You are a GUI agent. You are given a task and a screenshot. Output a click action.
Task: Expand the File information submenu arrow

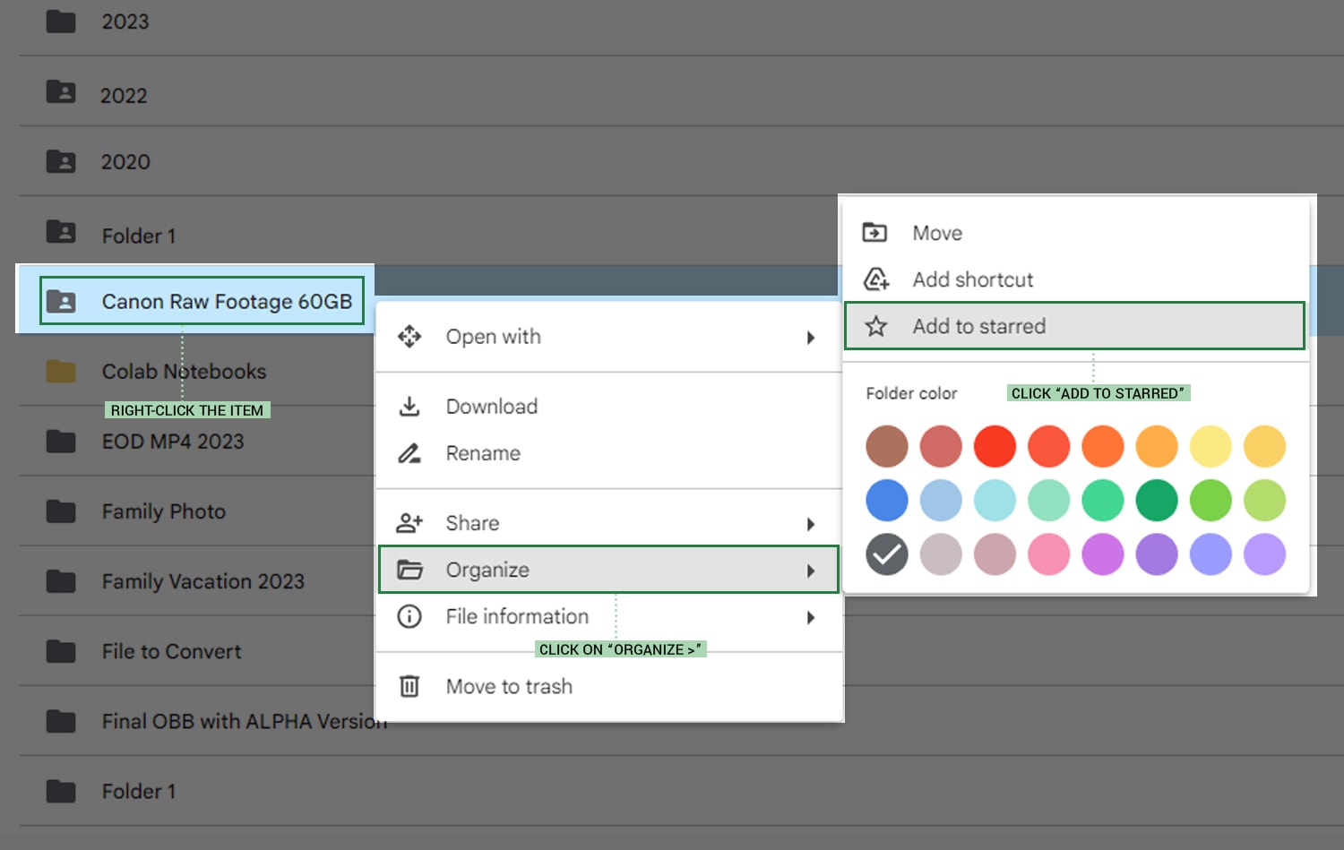[x=811, y=617]
